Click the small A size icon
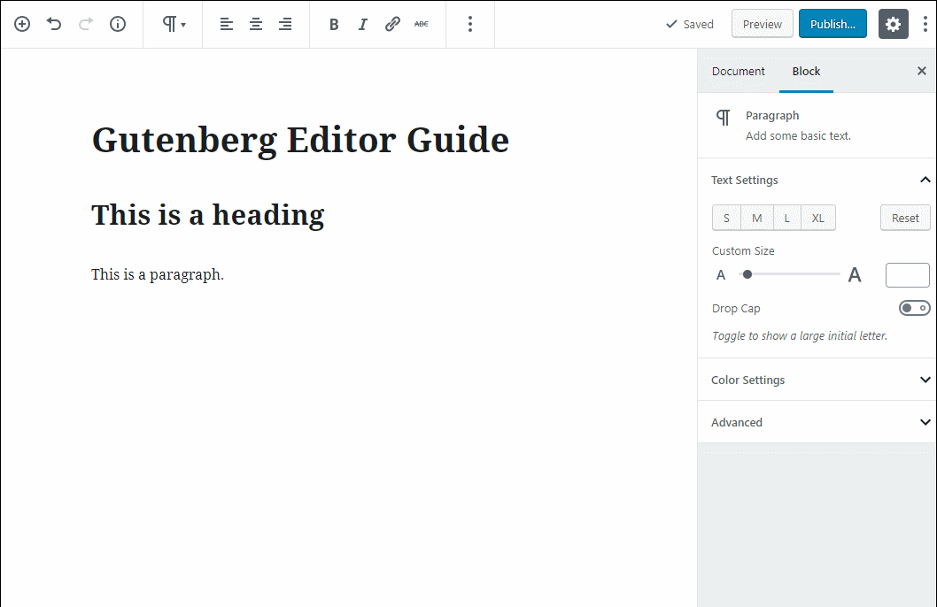 tap(721, 275)
